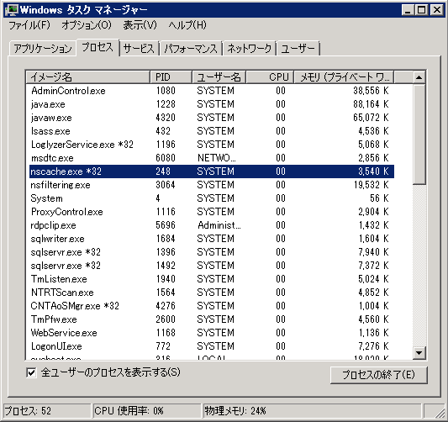Viewport: 448px width, 422px height.
Task: Sort by the PID column header
Action: pos(171,77)
